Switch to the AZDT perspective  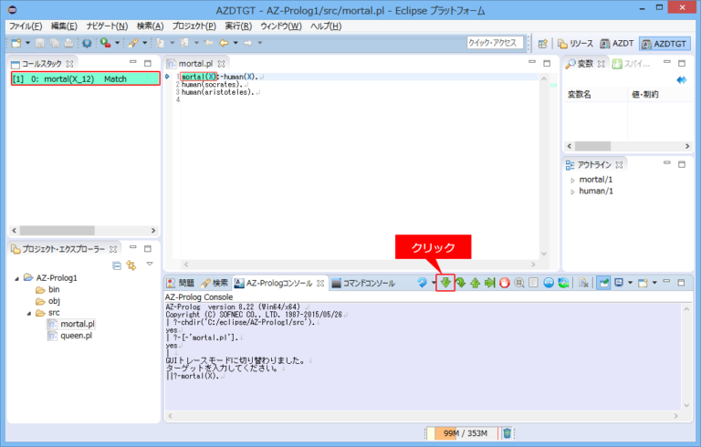point(617,43)
